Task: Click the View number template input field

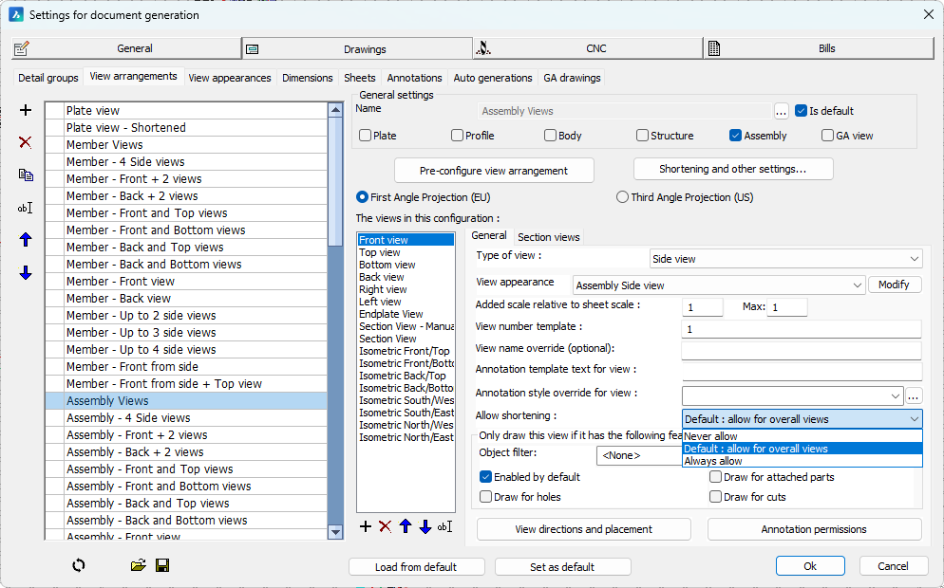Action: pos(801,329)
